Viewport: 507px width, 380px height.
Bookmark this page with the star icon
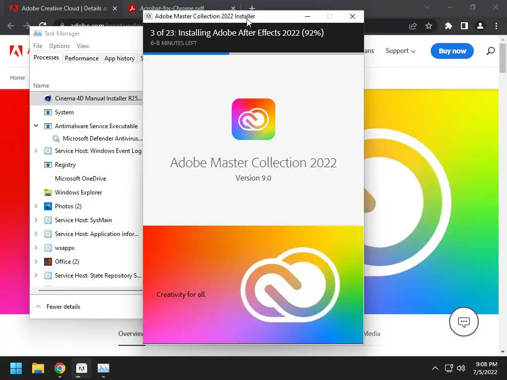point(429,26)
